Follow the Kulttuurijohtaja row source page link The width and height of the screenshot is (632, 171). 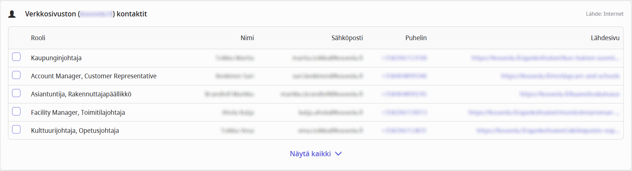coord(547,131)
